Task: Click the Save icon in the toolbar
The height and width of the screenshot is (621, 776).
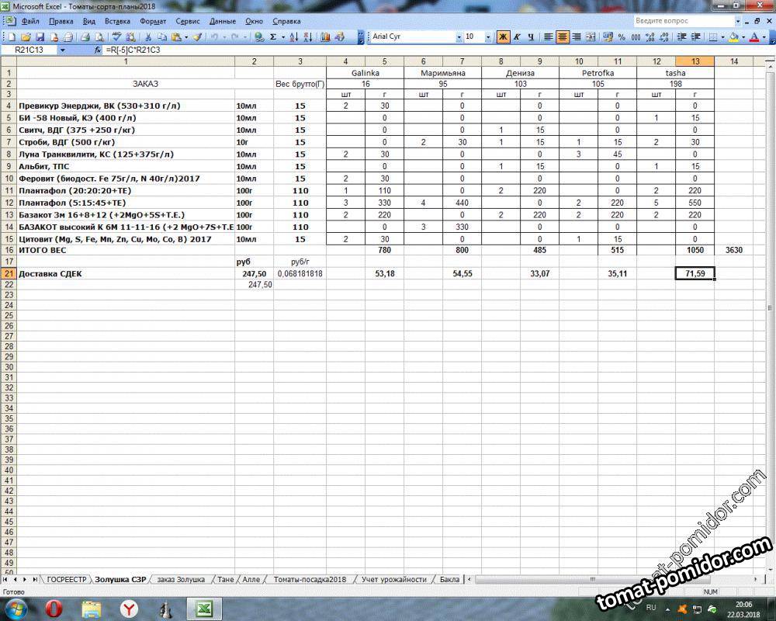Action: (x=40, y=36)
